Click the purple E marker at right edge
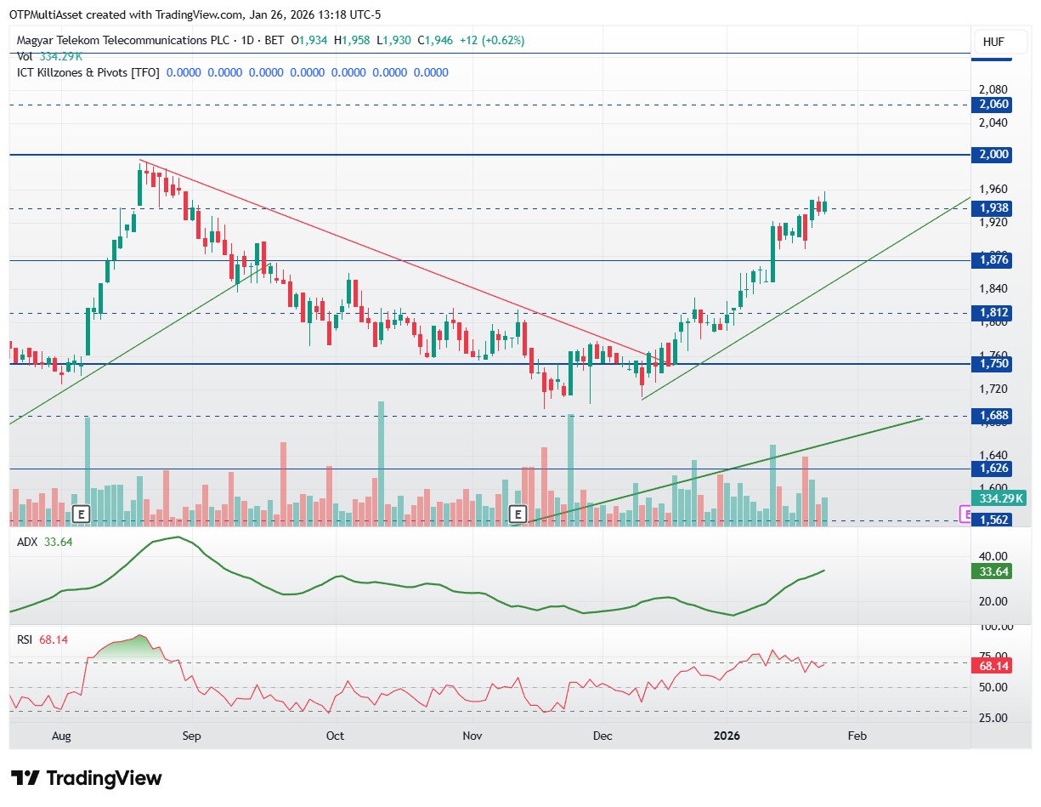This screenshot has width=1041, height=807. point(965,514)
